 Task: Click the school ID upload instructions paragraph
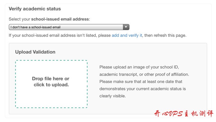pyautogui.click(x=144, y=81)
